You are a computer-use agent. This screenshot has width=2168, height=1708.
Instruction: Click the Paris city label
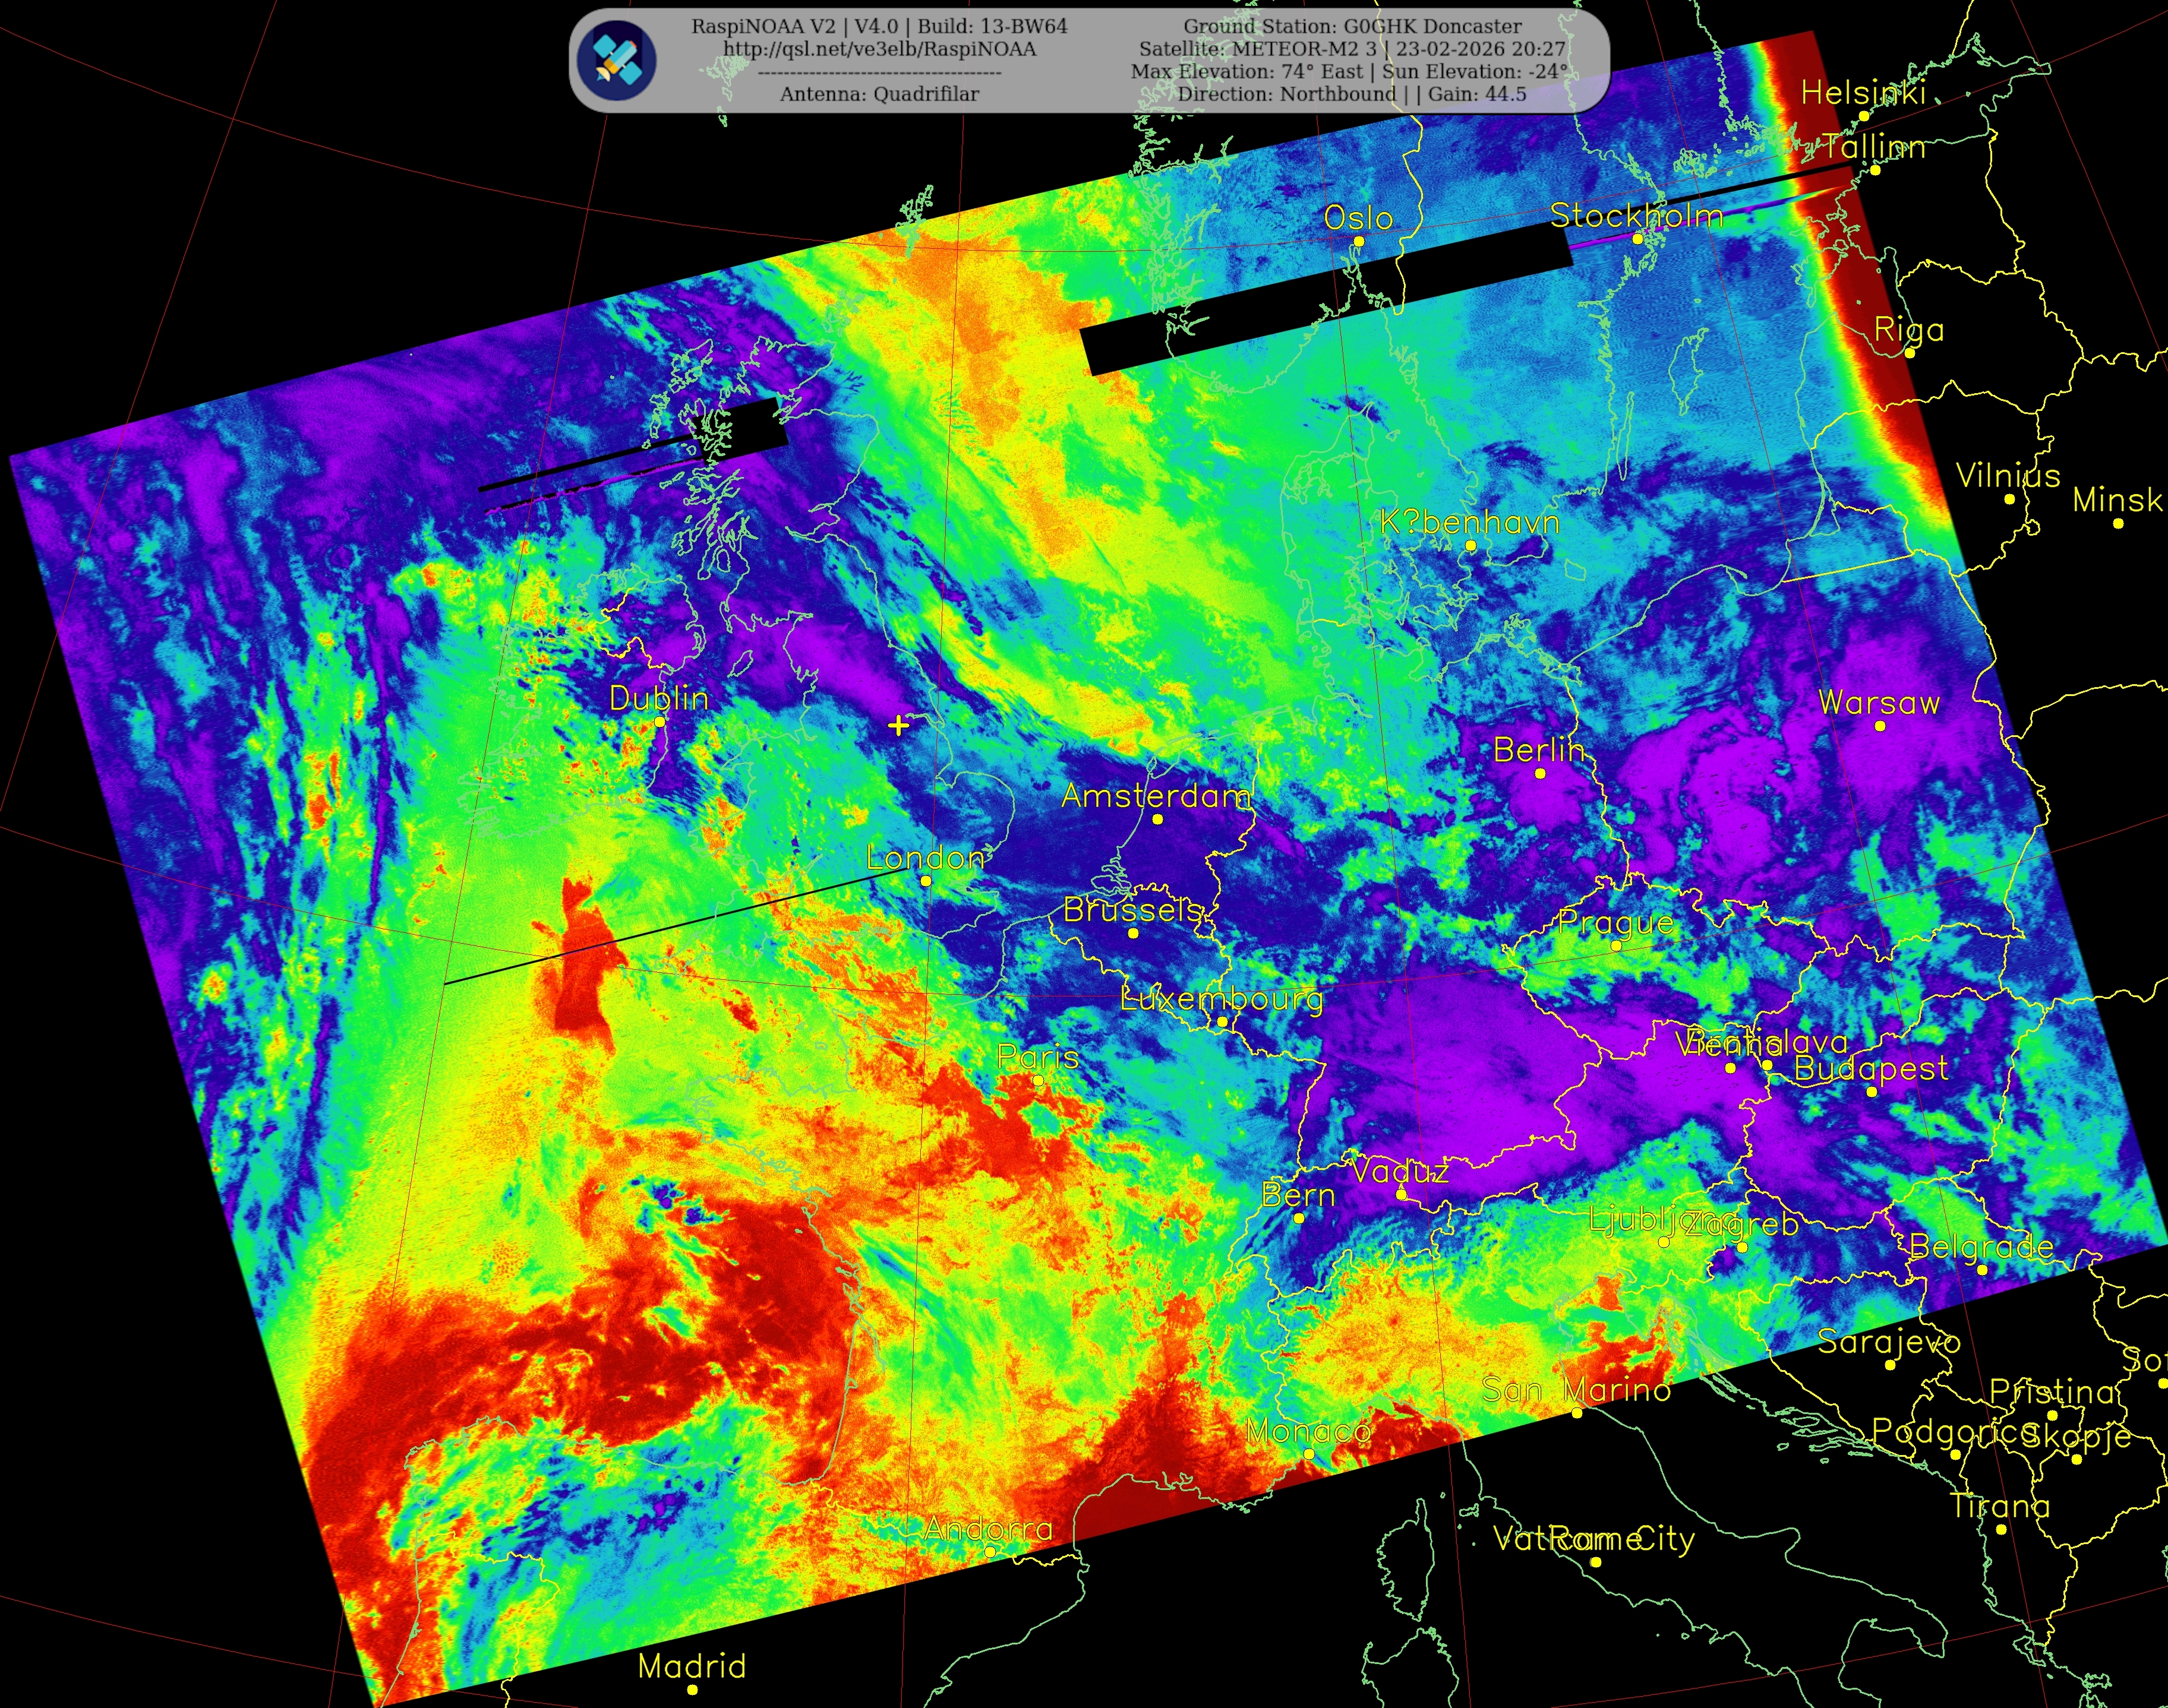(x=1037, y=1056)
